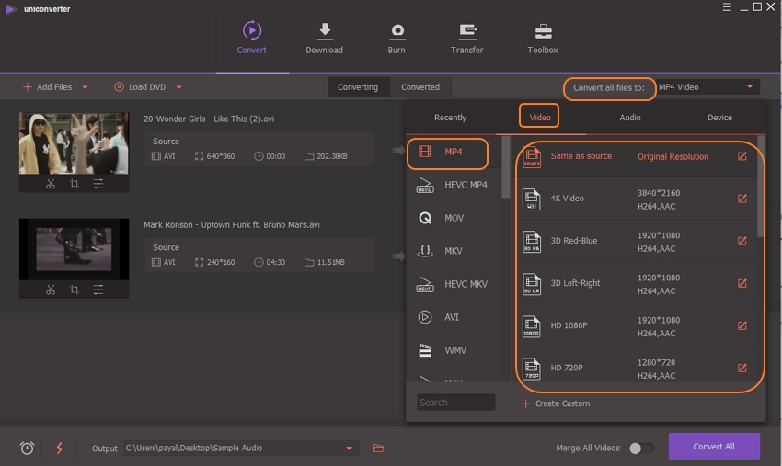Screen dimensions: 782x466
Task: Choose 3D Red-Blue preset
Action: [x=637, y=241]
